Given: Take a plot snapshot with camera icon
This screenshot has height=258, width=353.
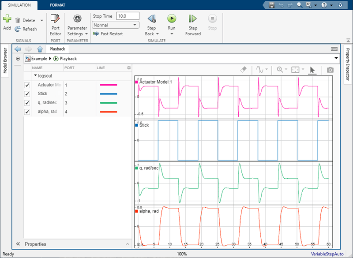Looking at the screenshot, I should point(330,70).
